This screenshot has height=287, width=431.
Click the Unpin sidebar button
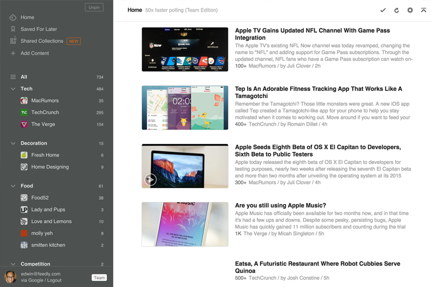click(x=94, y=7)
